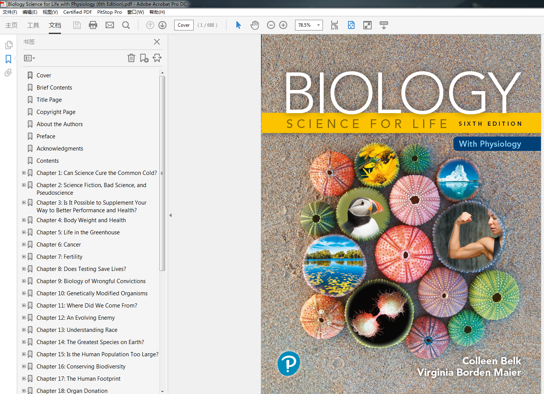The image size is (544, 394).
Task: Jump to the Cover bookmark
Action: coord(44,75)
